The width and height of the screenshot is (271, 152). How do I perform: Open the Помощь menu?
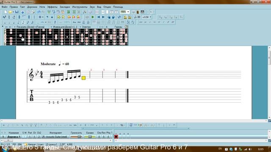[118, 7]
